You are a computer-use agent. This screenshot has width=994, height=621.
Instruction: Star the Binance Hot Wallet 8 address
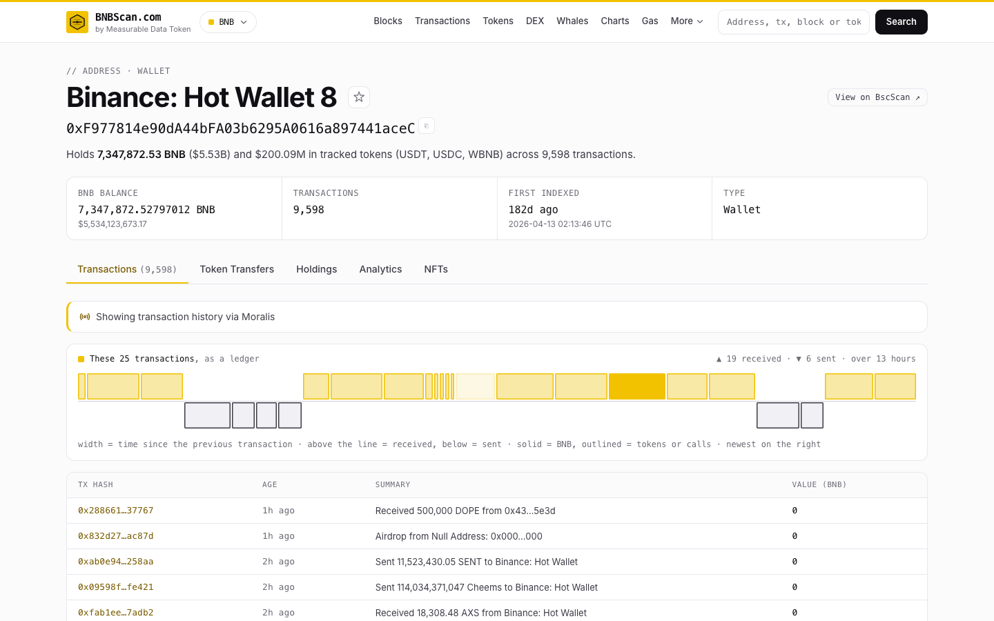[x=359, y=97]
